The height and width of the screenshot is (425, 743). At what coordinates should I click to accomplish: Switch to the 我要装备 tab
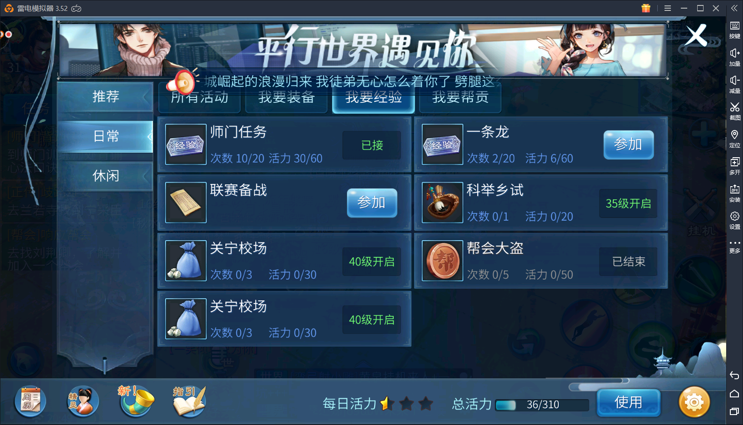coord(286,97)
